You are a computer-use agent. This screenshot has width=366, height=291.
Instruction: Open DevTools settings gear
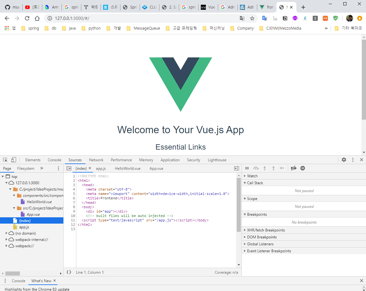344,160
